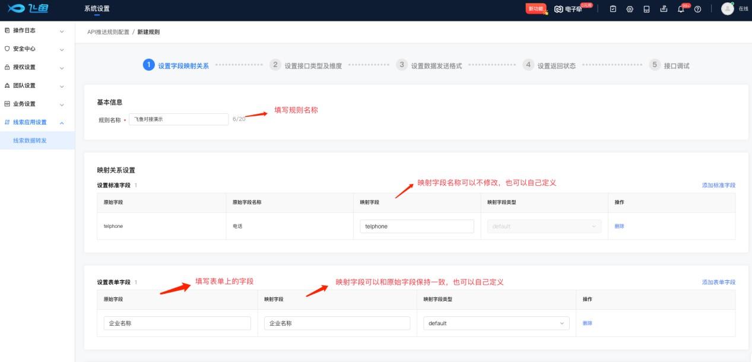
Task: Expand the 安全中心 sidebar menu
Action: [37, 49]
